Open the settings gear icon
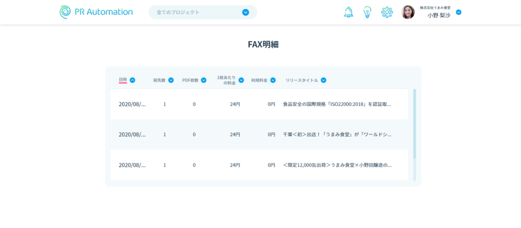 pos(387,12)
